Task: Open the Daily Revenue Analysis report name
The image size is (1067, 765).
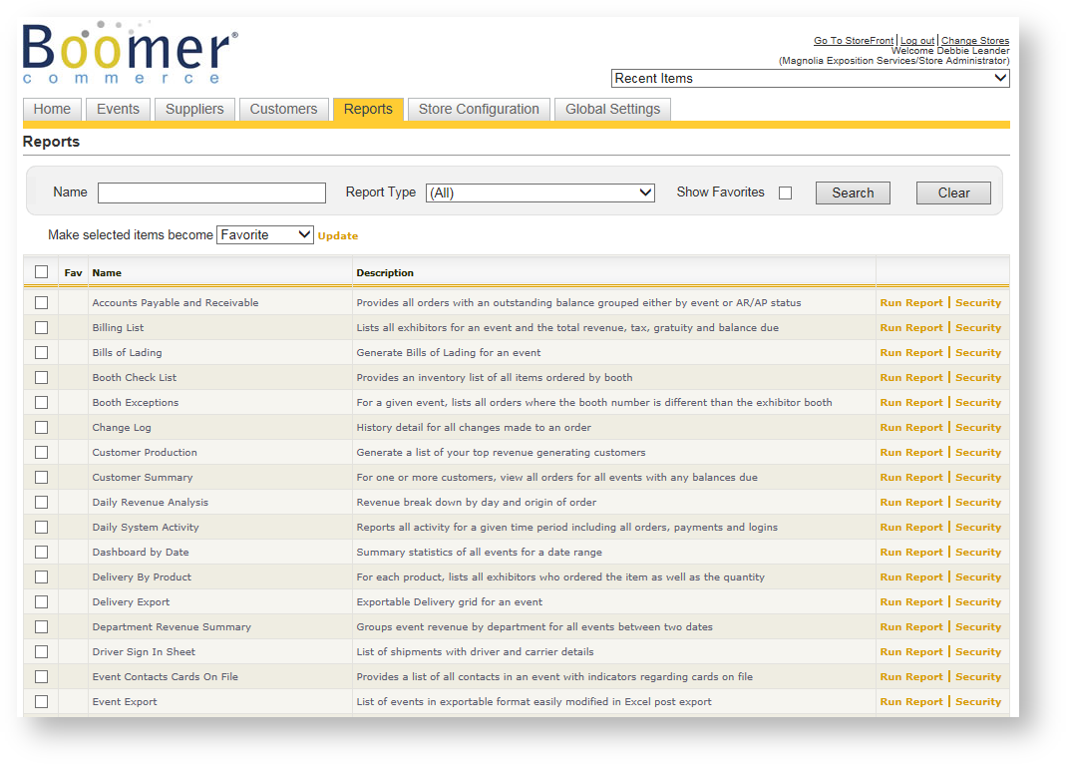Action: [150, 503]
